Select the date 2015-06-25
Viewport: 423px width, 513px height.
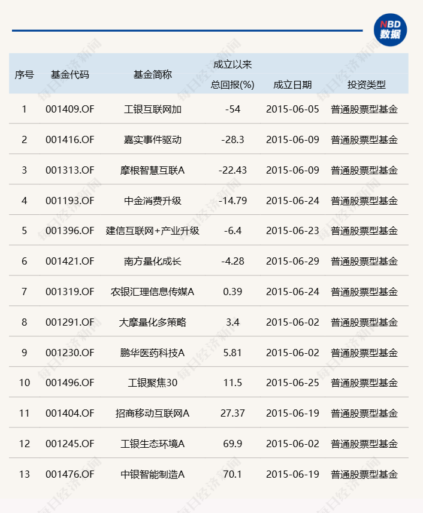pos(292,383)
